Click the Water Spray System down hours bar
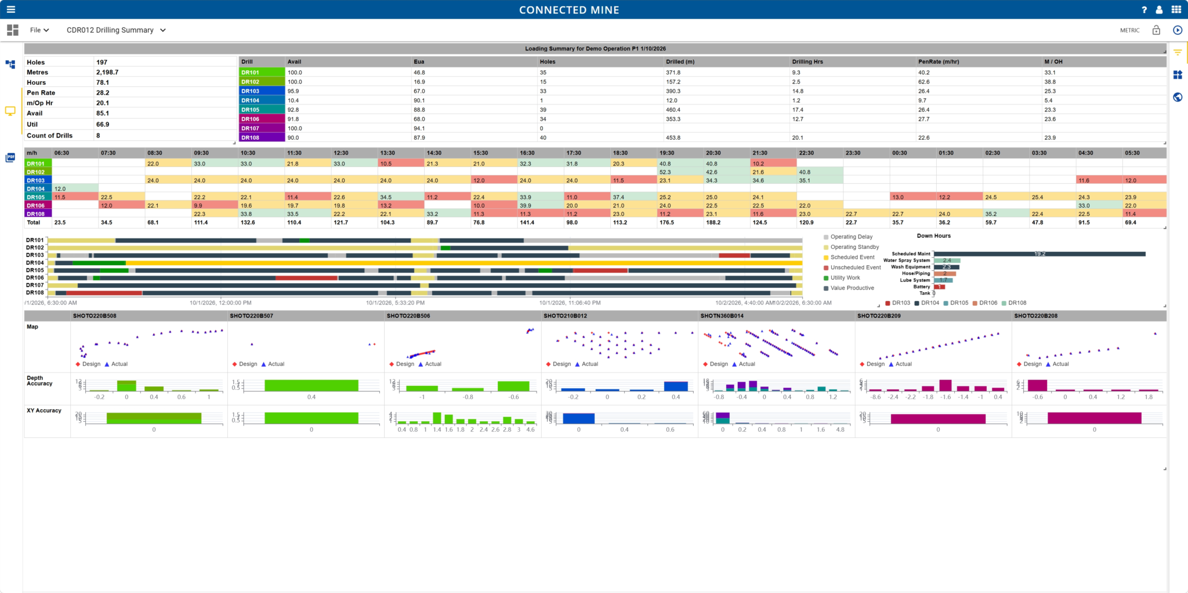The width and height of the screenshot is (1188, 593). (947, 261)
